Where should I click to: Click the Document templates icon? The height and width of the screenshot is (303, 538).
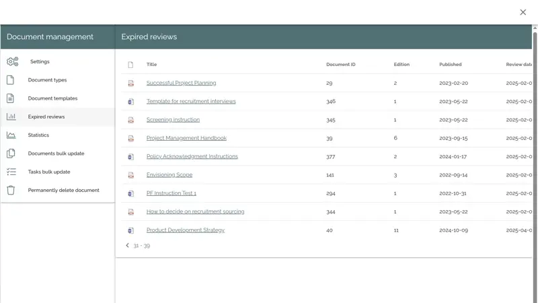tap(10, 98)
